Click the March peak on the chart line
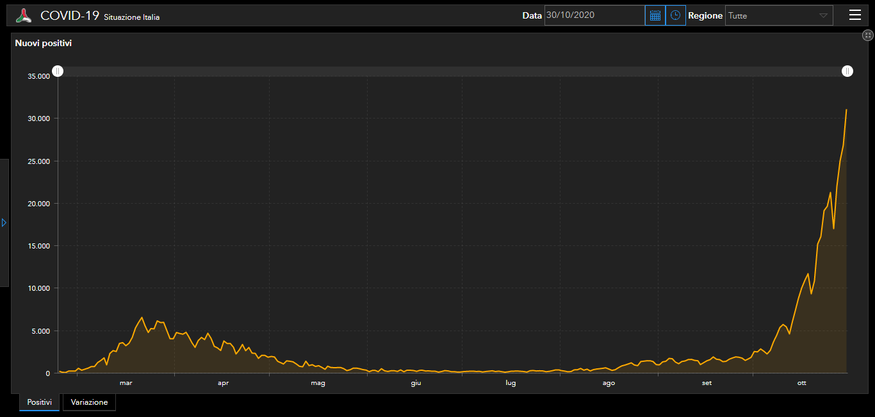 click(x=142, y=317)
